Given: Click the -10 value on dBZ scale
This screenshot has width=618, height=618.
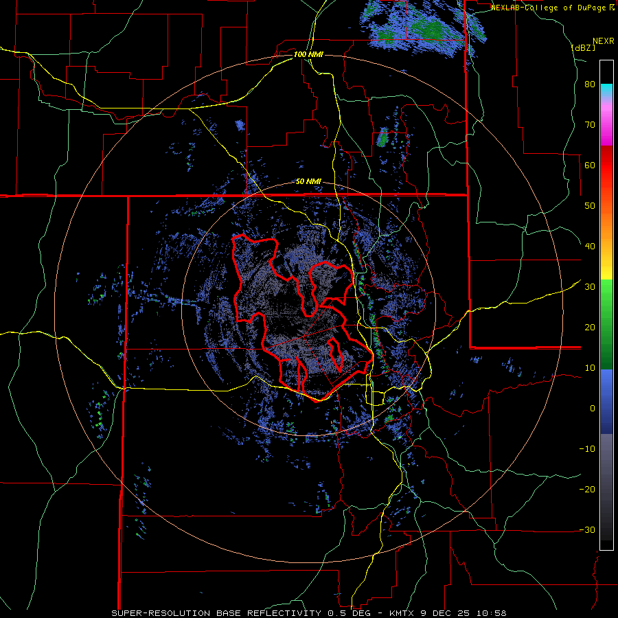Looking at the screenshot, I should click(x=587, y=449).
